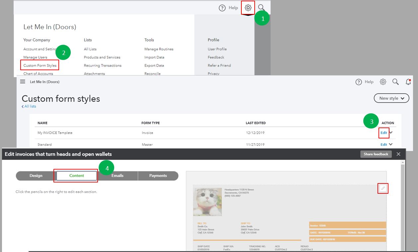Open Privacy under Profile

tap(213, 74)
